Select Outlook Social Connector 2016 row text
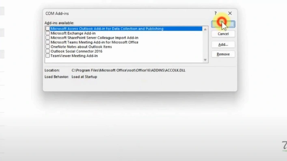287x161 pixels. 76,51
